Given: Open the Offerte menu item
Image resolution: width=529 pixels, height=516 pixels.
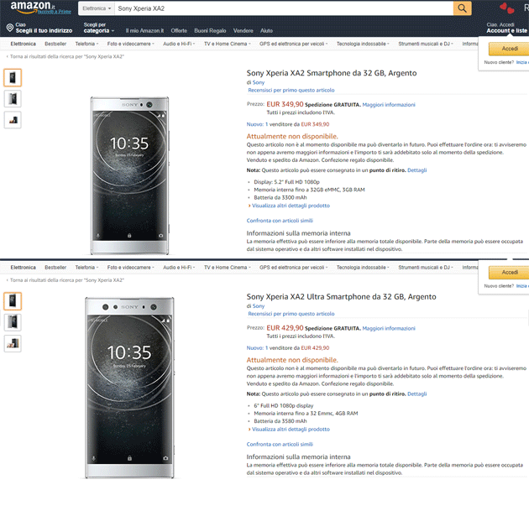Looking at the screenshot, I should tap(179, 31).
